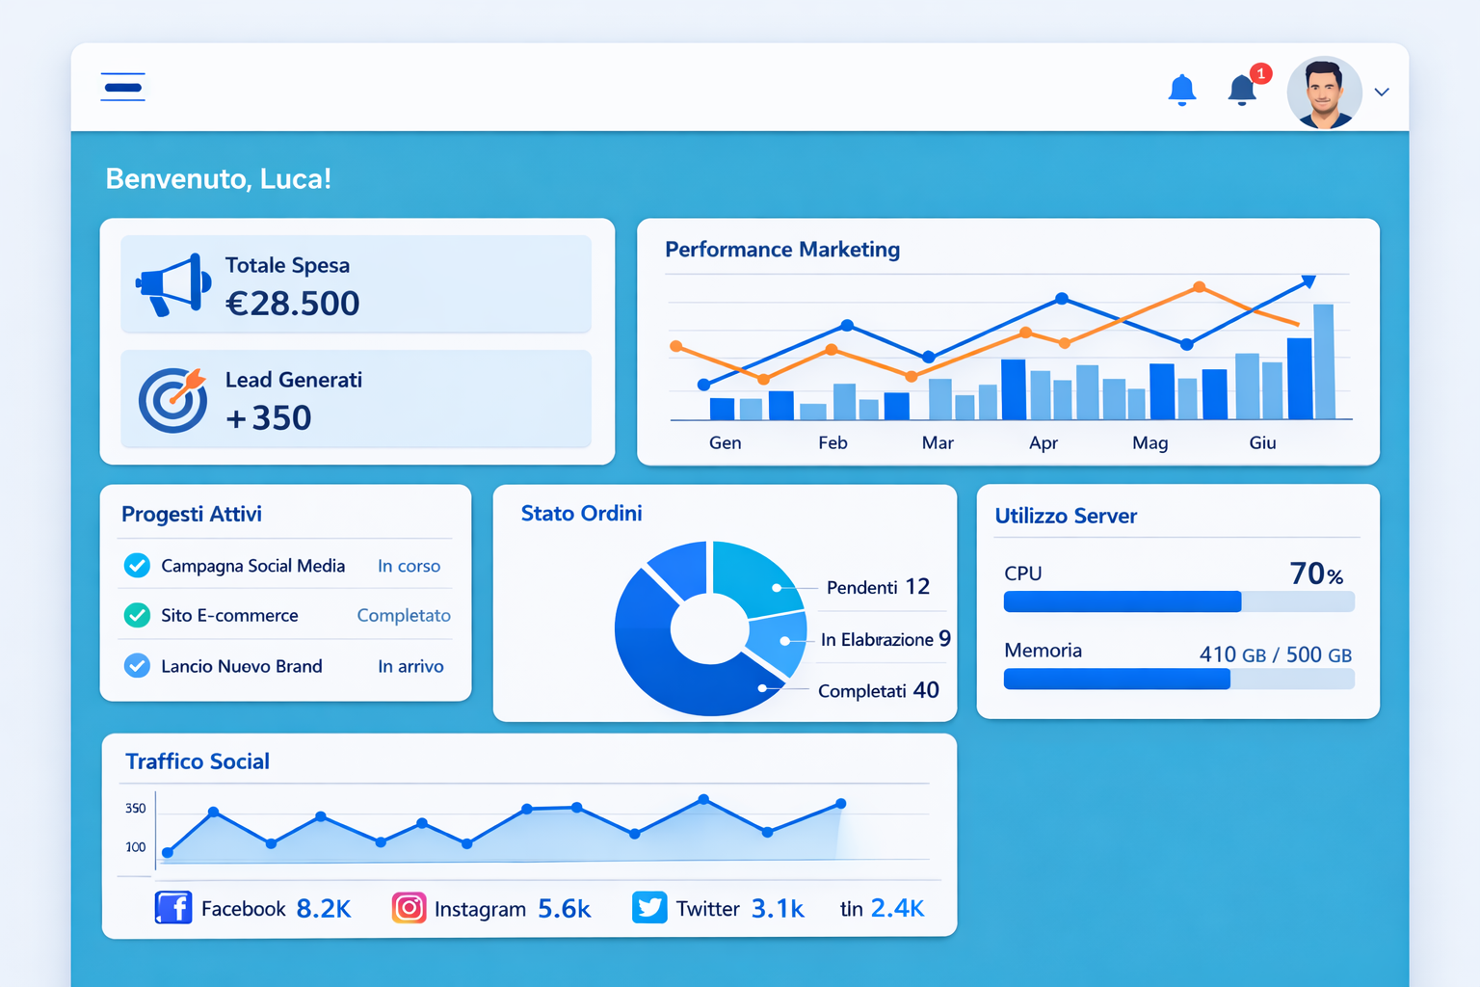Open the "Lancio Nuovo Brand" project
This screenshot has height=987, width=1480.
[242, 666]
